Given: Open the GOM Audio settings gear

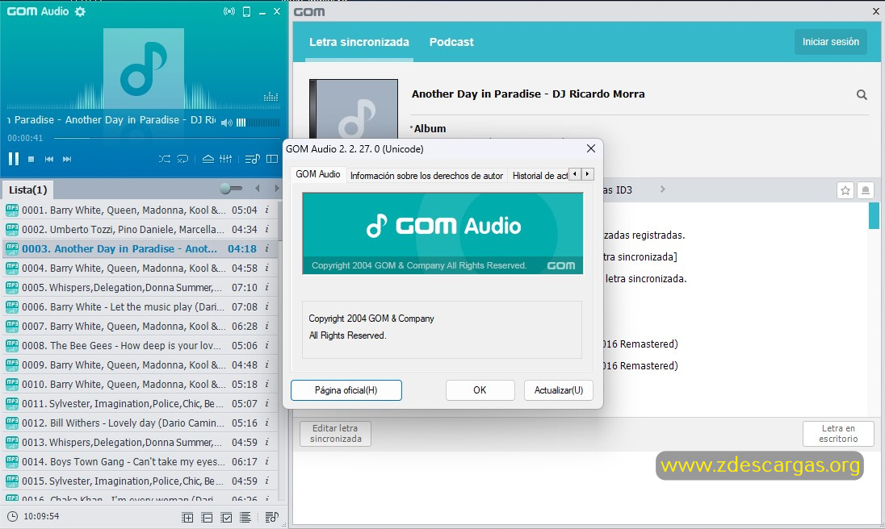Looking at the screenshot, I should [x=80, y=12].
